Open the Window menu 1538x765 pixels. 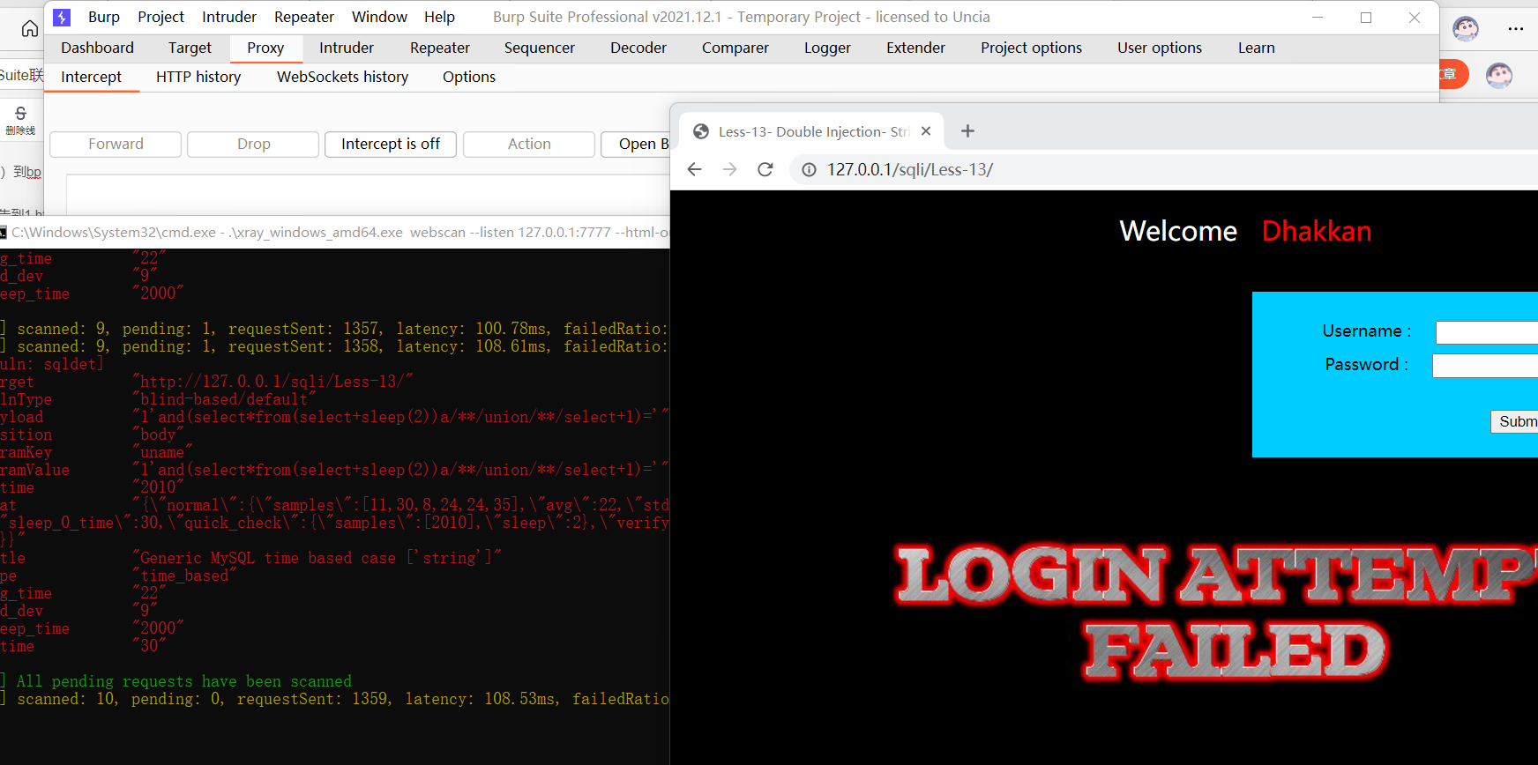379,17
